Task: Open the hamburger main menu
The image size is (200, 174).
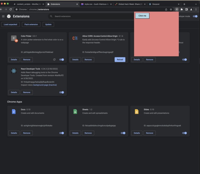Action: click(x=3, y=16)
